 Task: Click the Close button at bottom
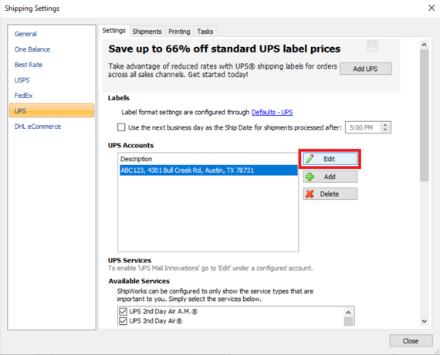[x=411, y=341]
